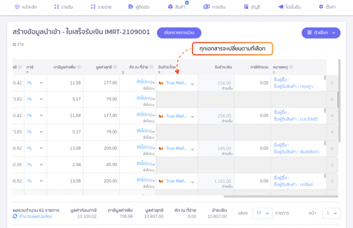
Task: Open the items-per-page dropdown showing 10
Action: (262, 213)
